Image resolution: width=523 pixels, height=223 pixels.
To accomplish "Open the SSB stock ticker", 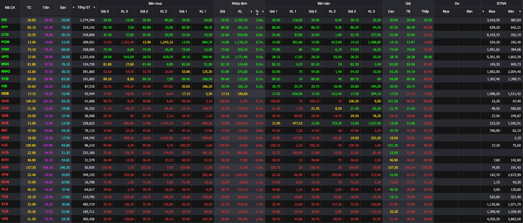I will tap(5, 116).
